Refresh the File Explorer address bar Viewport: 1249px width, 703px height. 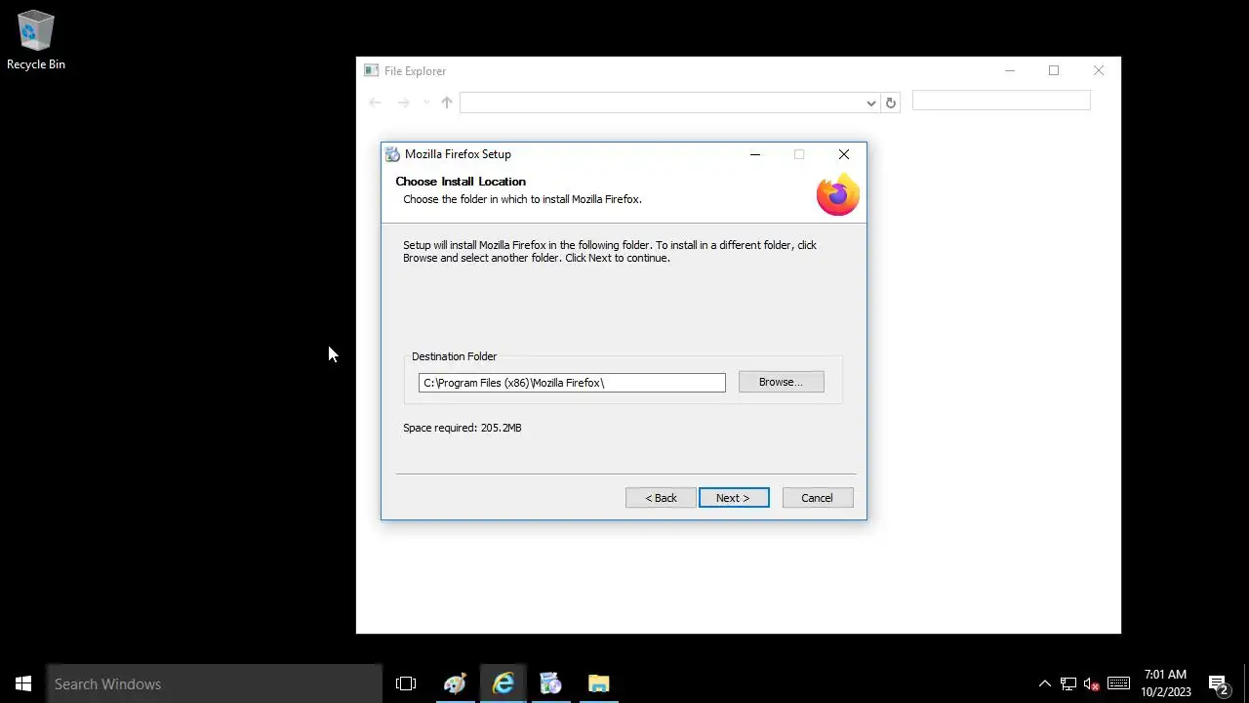coord(890,103)
